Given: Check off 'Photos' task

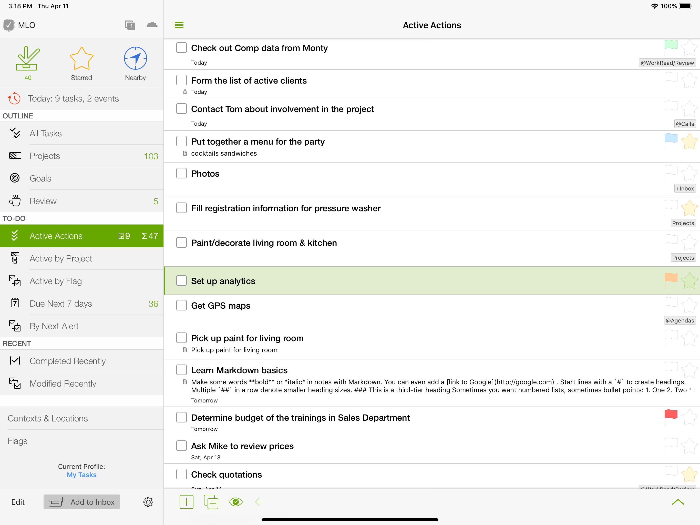Looking at the screenshot, I should (181, 173).
